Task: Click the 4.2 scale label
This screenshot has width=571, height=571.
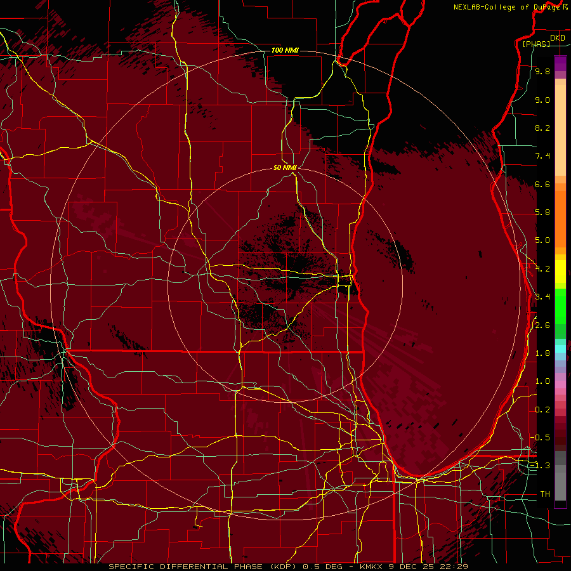Action: coord(542,269)
